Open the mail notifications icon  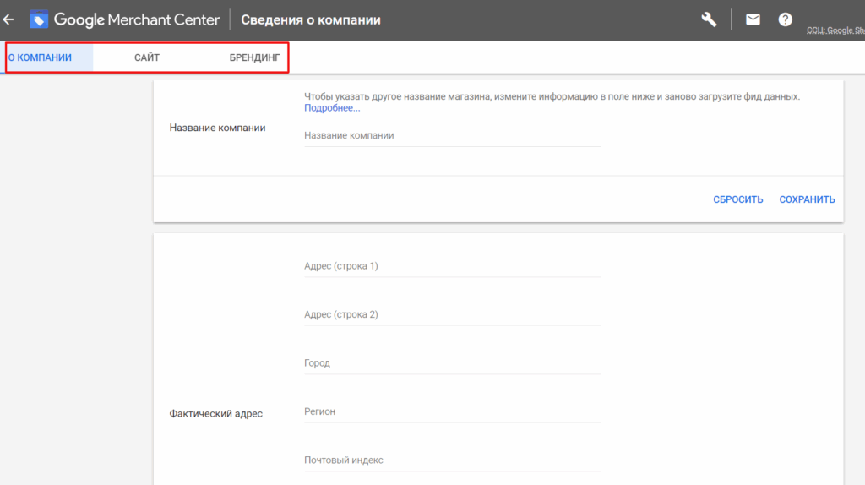tap(753, 19)
